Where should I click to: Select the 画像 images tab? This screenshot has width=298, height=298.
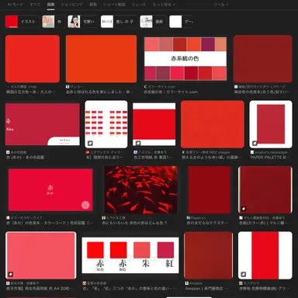(x=50, y=5)
